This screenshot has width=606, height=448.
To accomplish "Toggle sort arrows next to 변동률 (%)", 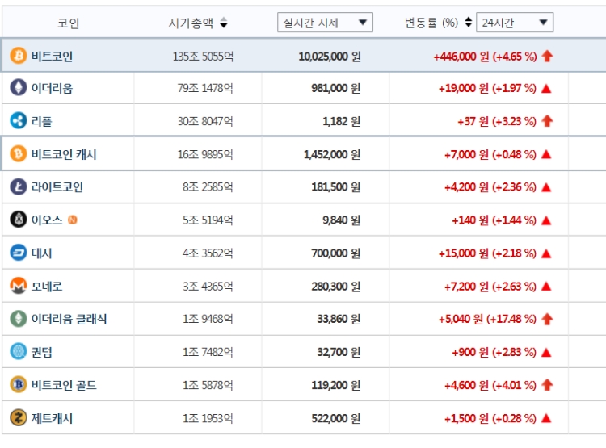I will coord(469,23).
